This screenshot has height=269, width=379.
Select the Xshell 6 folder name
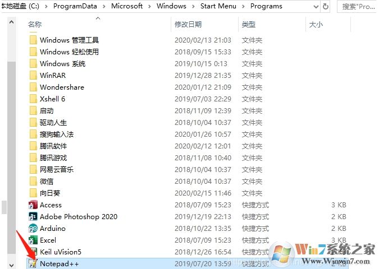click(52, 99)
